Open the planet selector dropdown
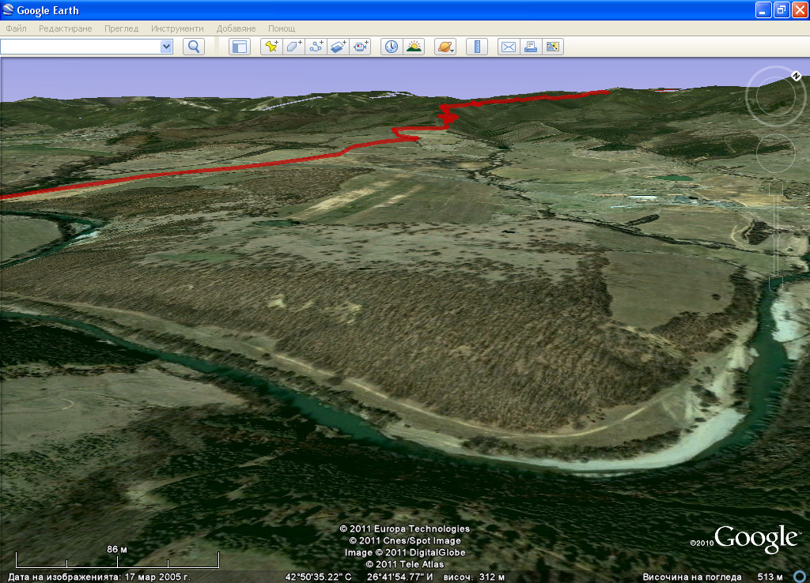Screen dimensions: 810x583 pos(445,47)
